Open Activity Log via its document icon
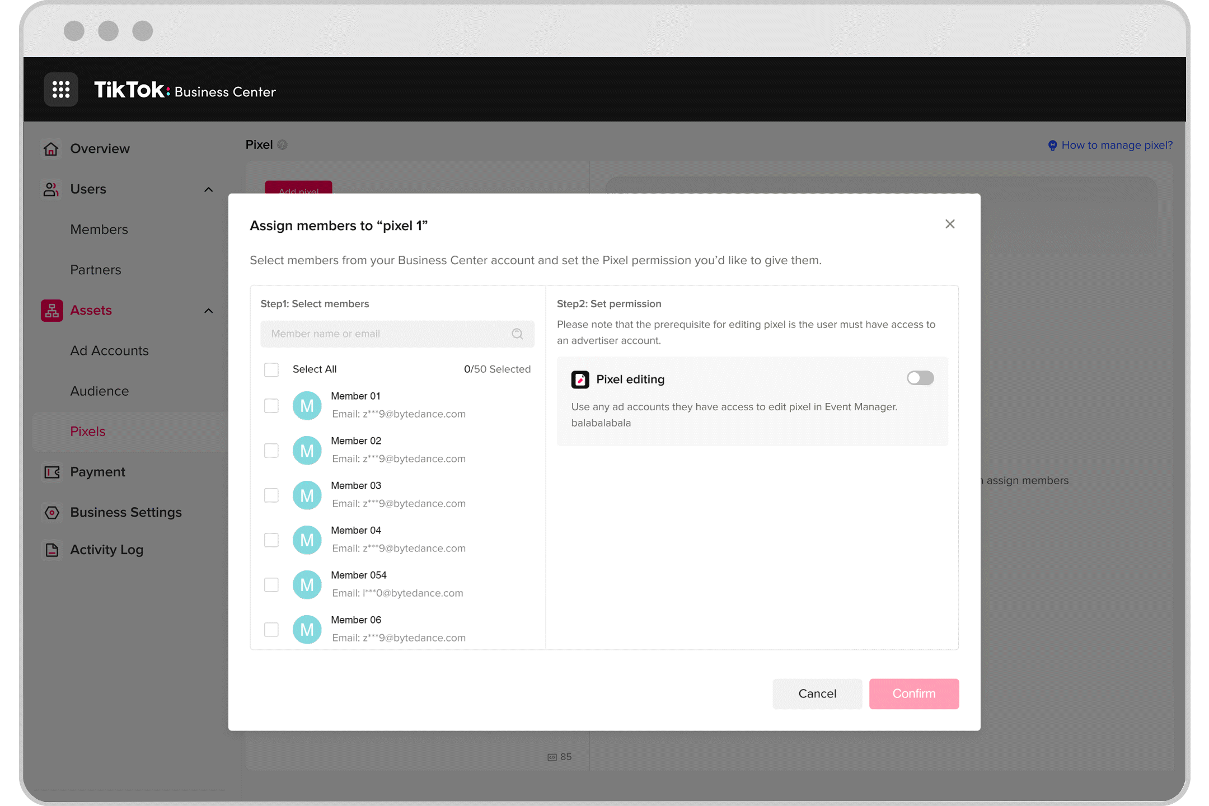Image resolution: width=1209 pixels, height=806 pixels. 51,550
